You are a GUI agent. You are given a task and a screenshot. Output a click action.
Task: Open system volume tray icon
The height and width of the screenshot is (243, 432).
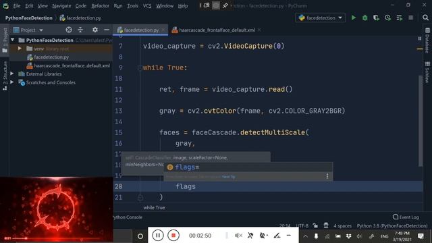tap(359, 236)
